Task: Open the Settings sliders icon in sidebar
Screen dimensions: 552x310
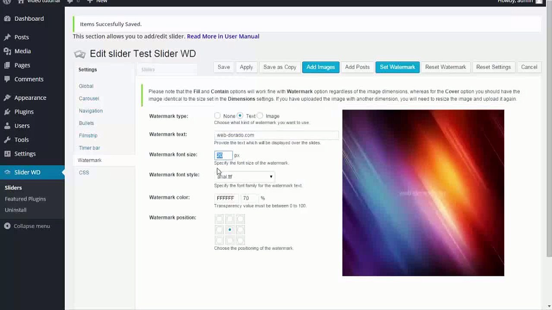Action: click(7, 154)
